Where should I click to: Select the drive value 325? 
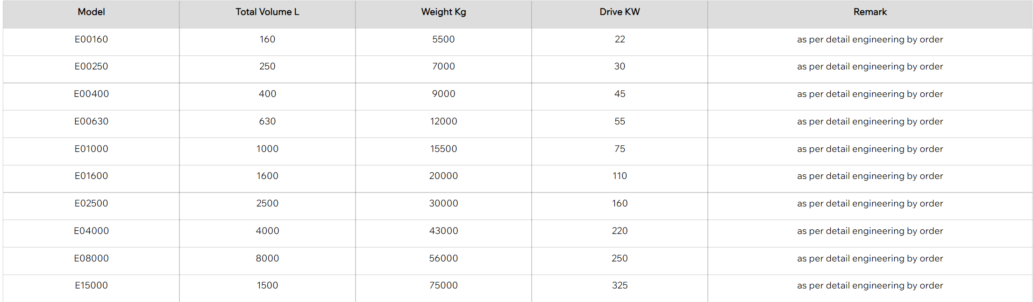(x=620, y=286)
